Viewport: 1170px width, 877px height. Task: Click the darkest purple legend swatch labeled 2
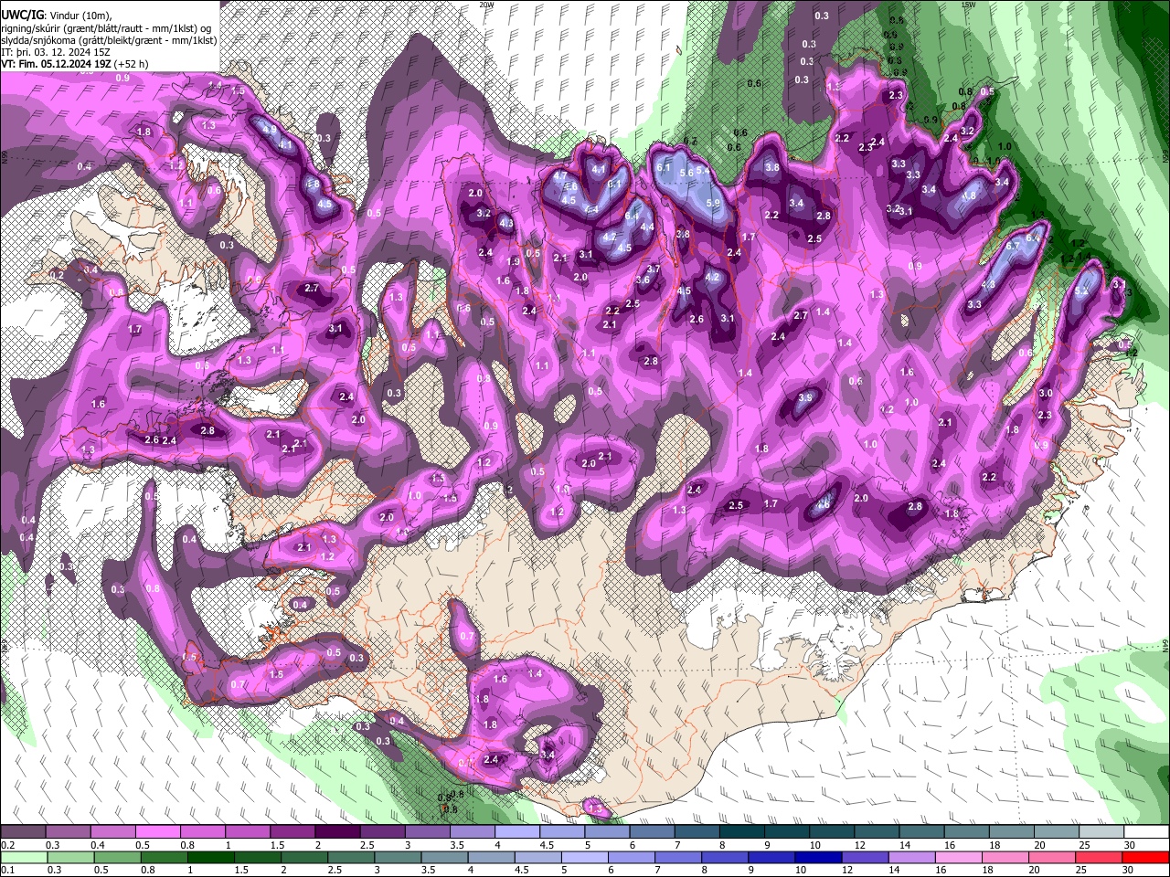(x=337, y=832)
